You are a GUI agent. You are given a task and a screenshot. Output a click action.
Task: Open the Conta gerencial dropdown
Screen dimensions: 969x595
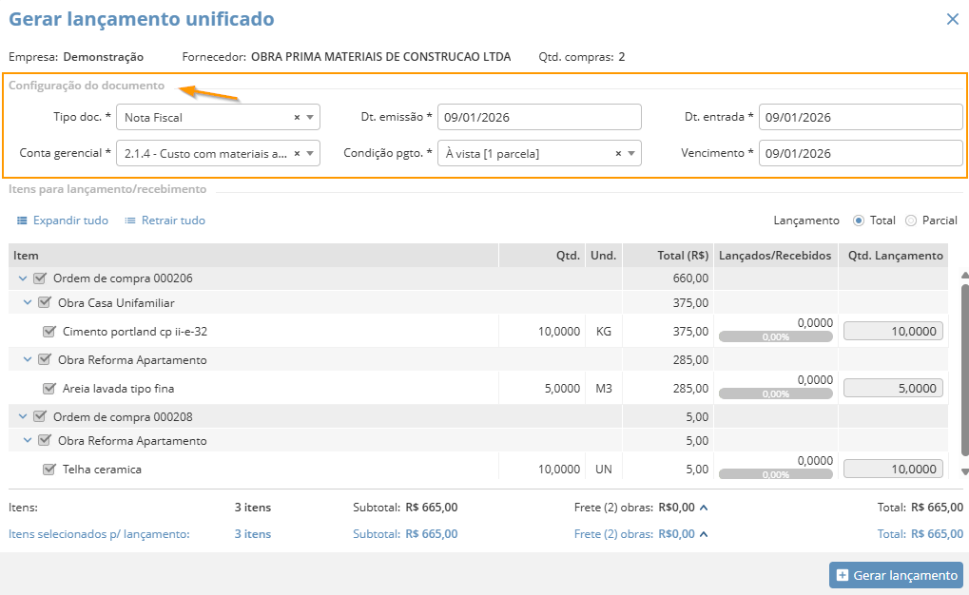pos(311,153)
